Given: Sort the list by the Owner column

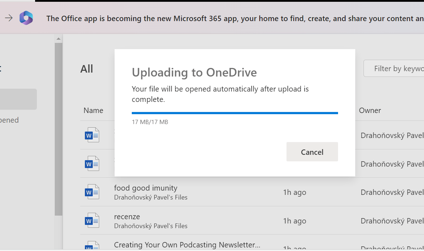Looking at the screenshot, I should tap(370, 110).
